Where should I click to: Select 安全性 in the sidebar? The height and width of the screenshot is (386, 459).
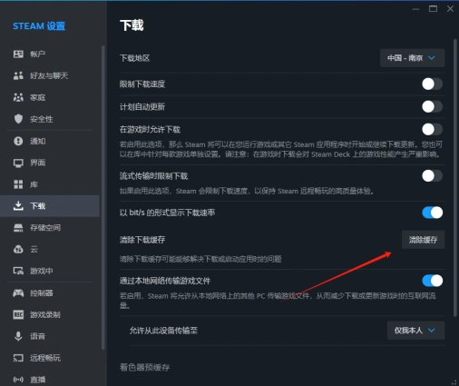point(50,119)
